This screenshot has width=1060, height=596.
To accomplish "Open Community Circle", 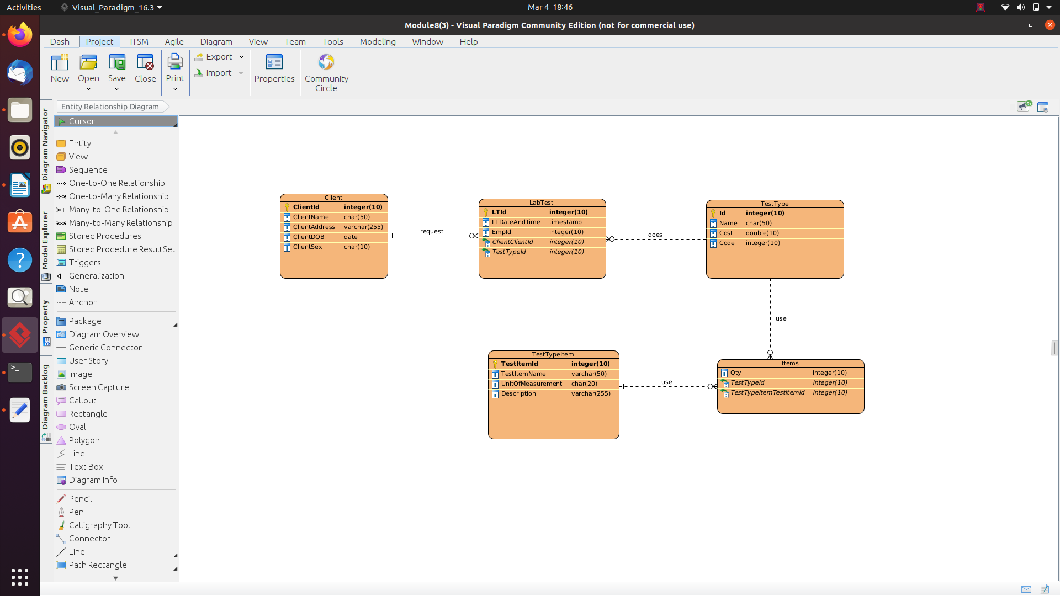I will 326,72.
